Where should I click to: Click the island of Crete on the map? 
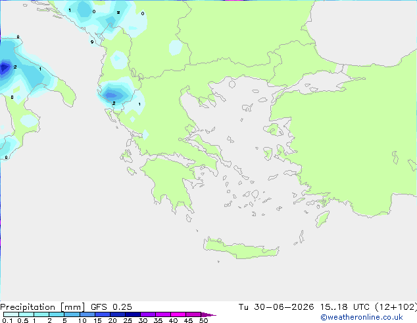pyautogui.click(x=241, y=249)
